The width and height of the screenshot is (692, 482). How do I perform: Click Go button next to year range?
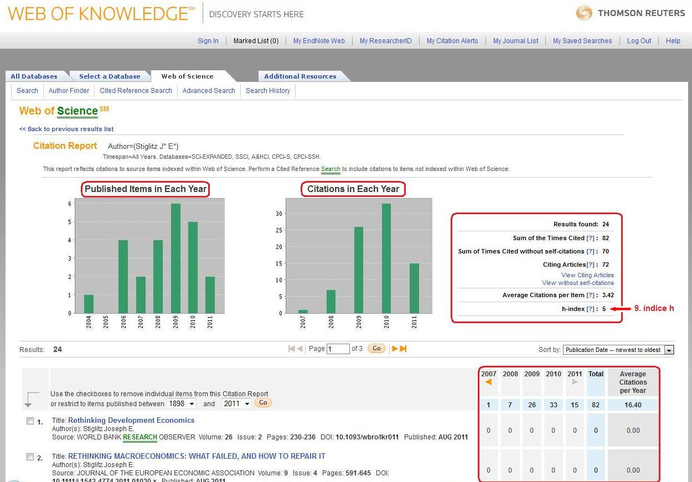coord(263,403)
